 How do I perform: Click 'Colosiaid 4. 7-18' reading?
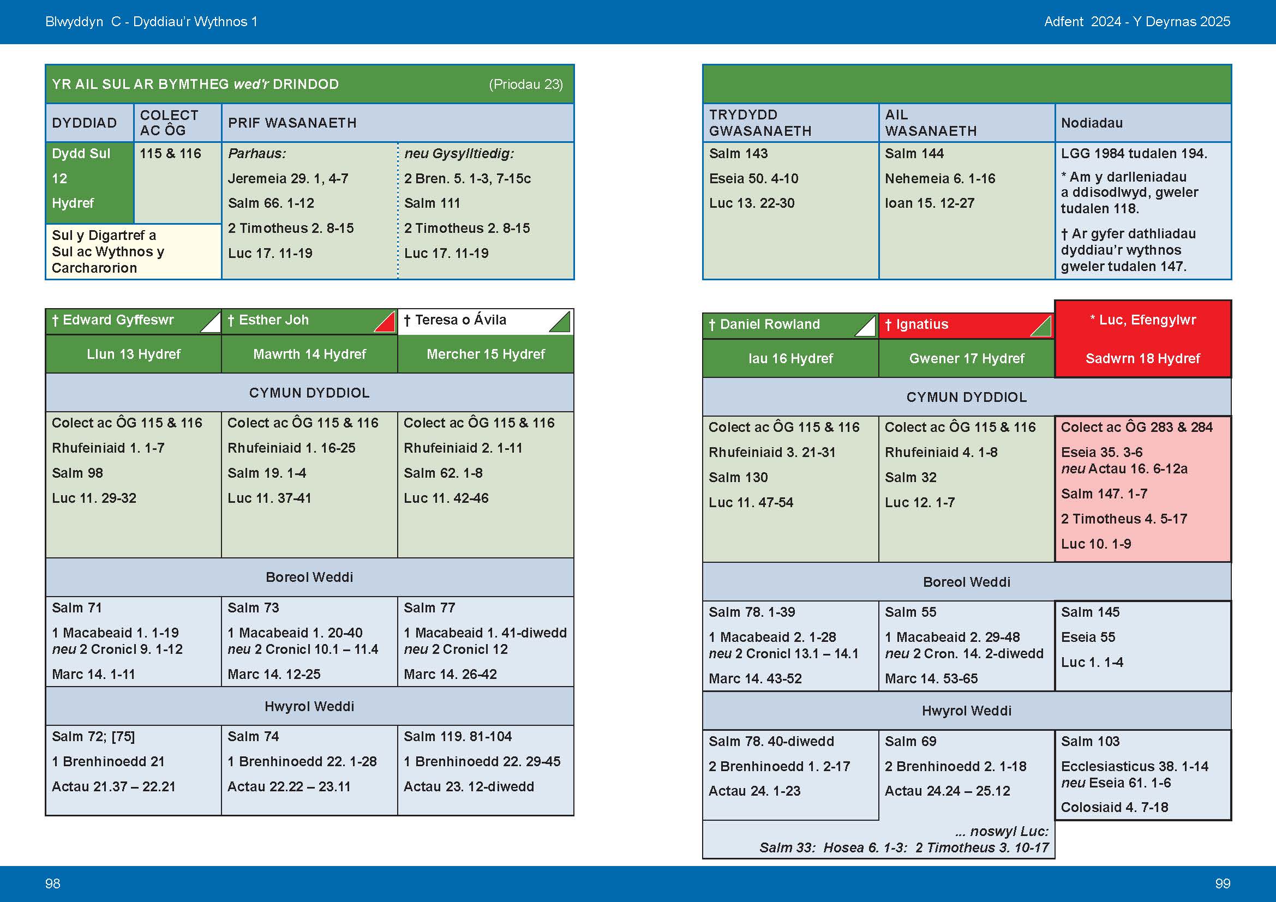pyautogui.click(x=1115, y=808)
